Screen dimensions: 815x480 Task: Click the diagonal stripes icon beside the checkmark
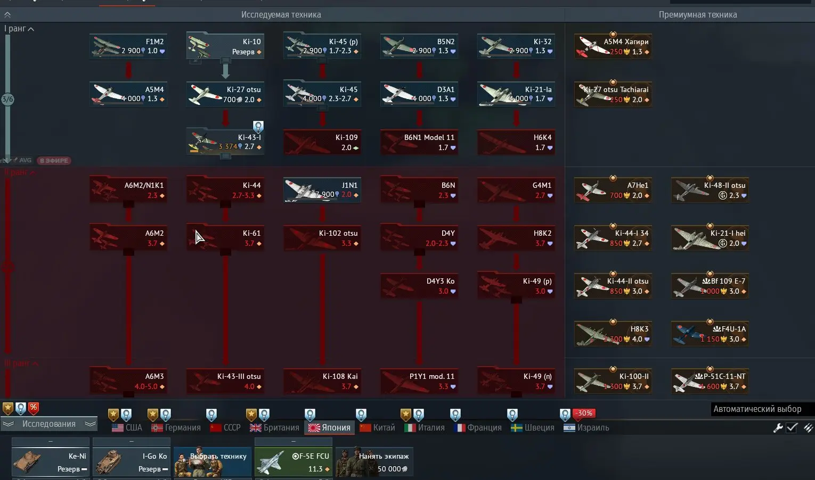coord(808,428)
